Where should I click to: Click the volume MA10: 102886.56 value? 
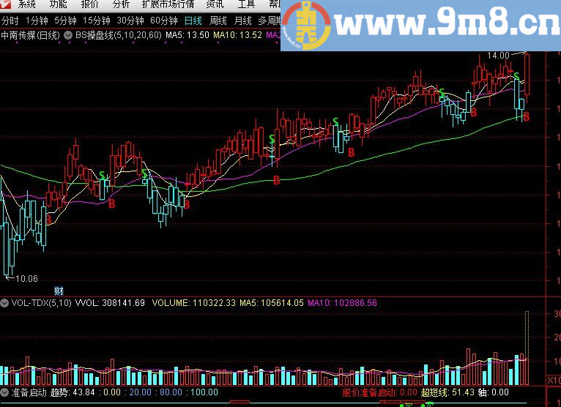point(343,303)
